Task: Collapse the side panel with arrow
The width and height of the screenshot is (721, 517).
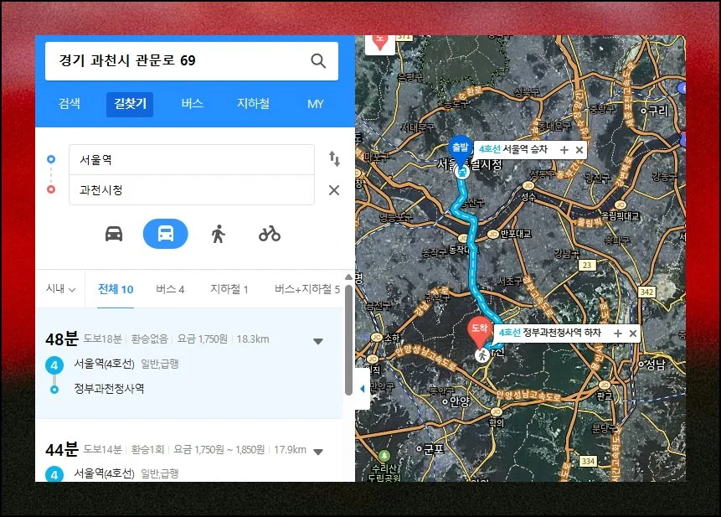Action: (x=362, y=389)
